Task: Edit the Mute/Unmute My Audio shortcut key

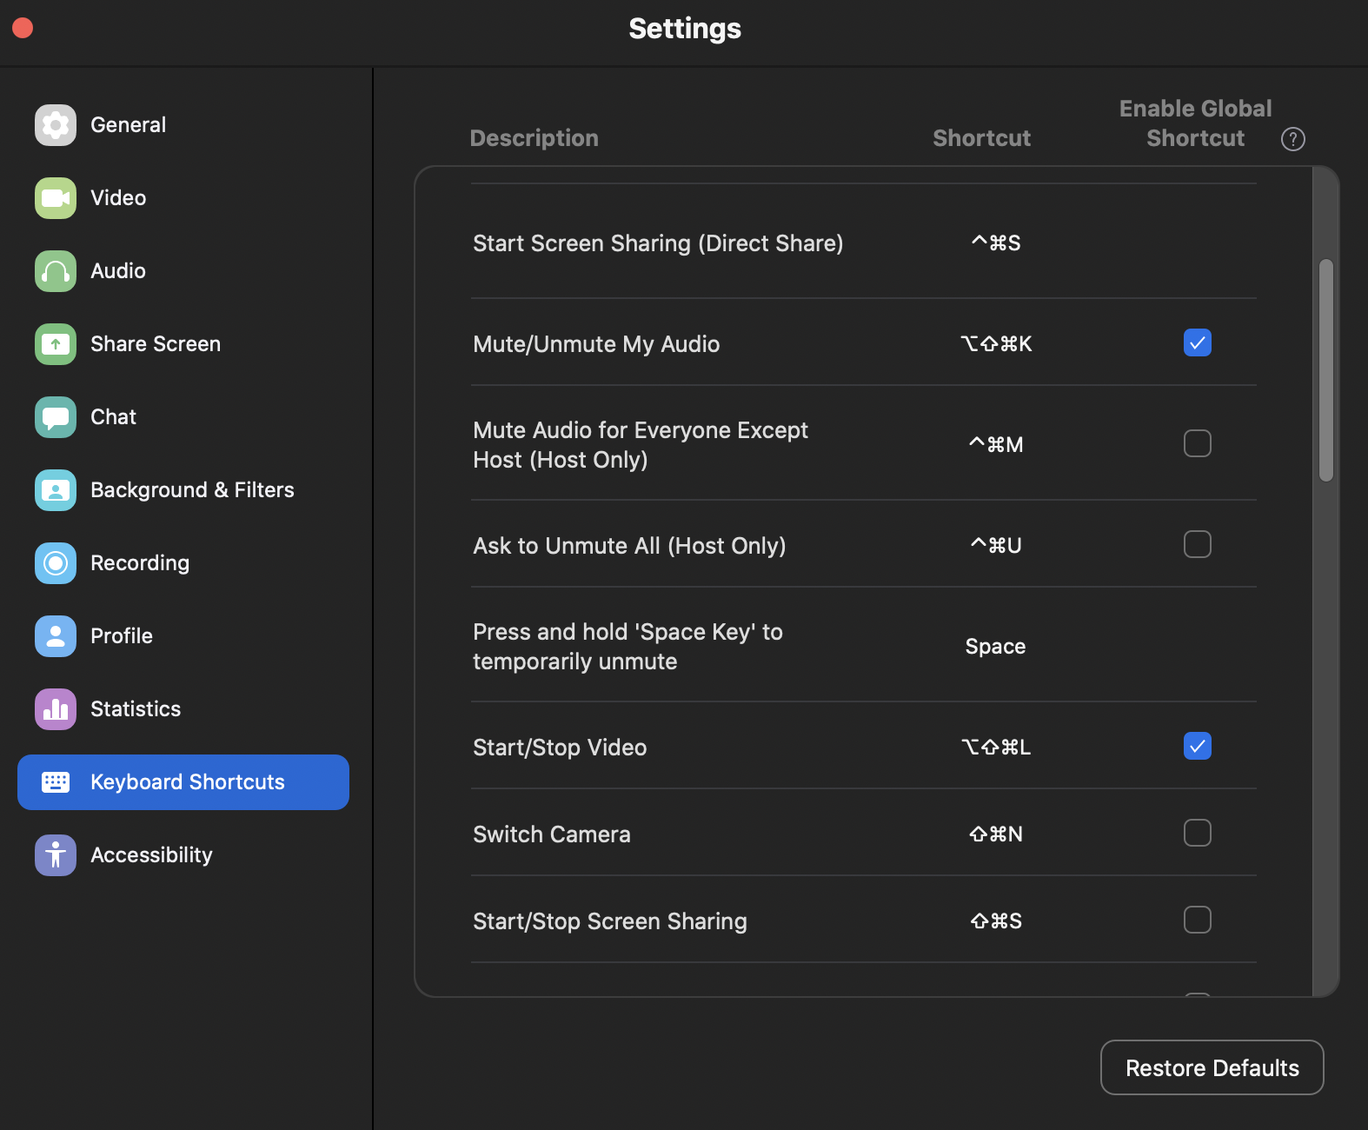Action: tap(996, 344)
